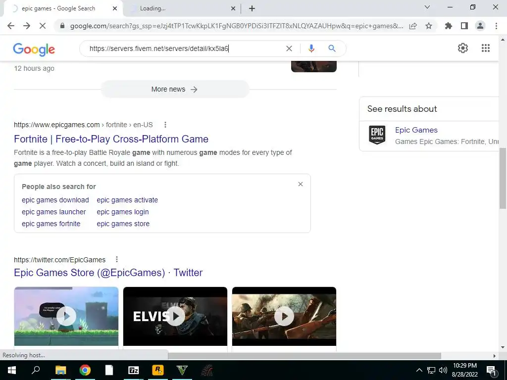
Task: Submit search with magnifier icon
Action: click(332, 48)
